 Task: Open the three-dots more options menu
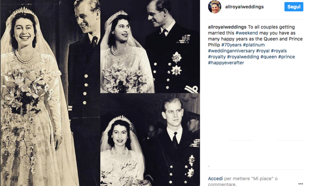(300, 184)
